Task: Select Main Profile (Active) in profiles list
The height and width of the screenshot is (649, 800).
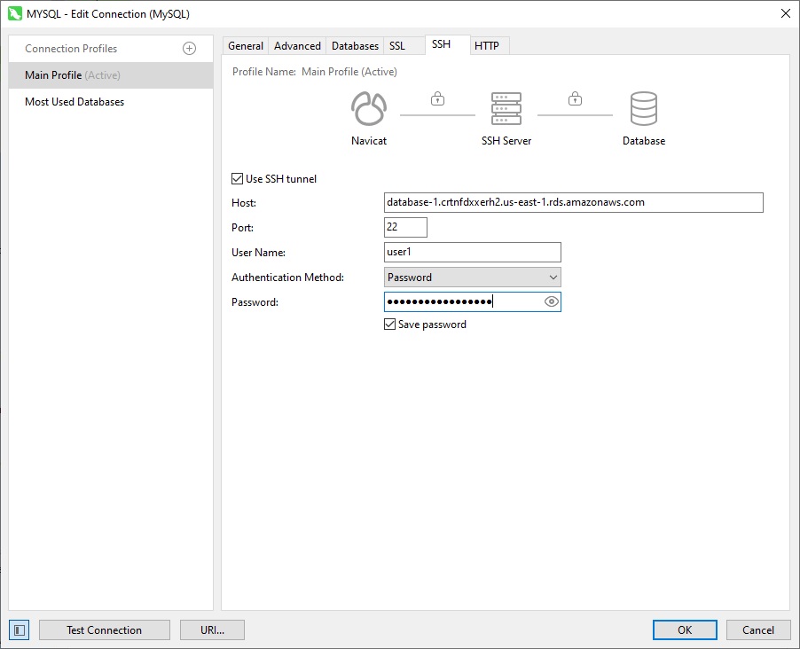Action: pyautogui.click(x=111, y=75)
